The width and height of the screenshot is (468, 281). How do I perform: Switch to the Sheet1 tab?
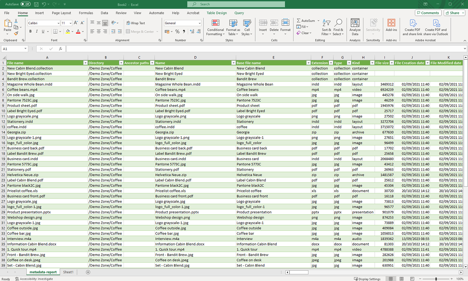click(68, 272)
